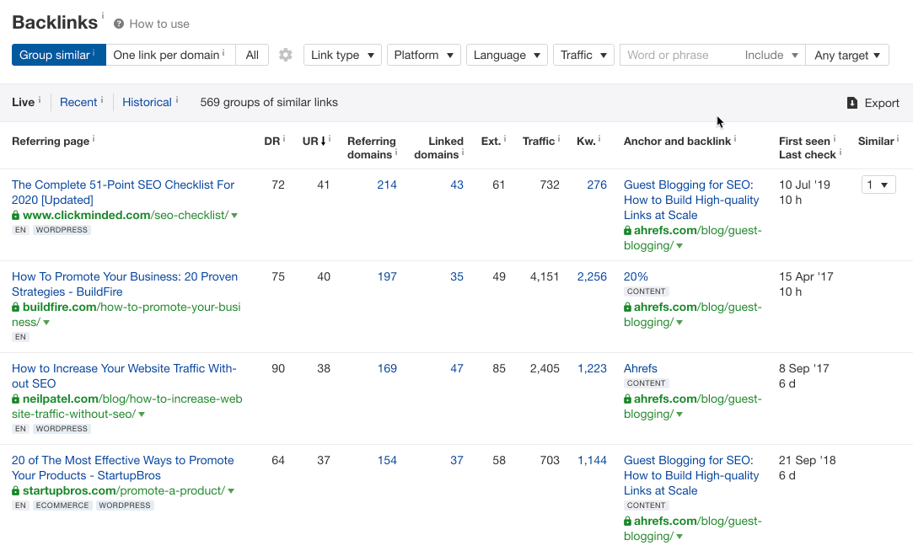Viewport: 913px width, 551px height.
Task: Switch to the Historical tab
Action: click(148, 102)
